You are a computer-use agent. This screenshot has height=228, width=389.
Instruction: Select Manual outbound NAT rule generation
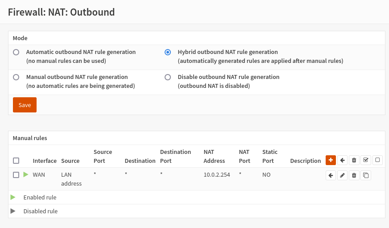(x=16, y=77)
